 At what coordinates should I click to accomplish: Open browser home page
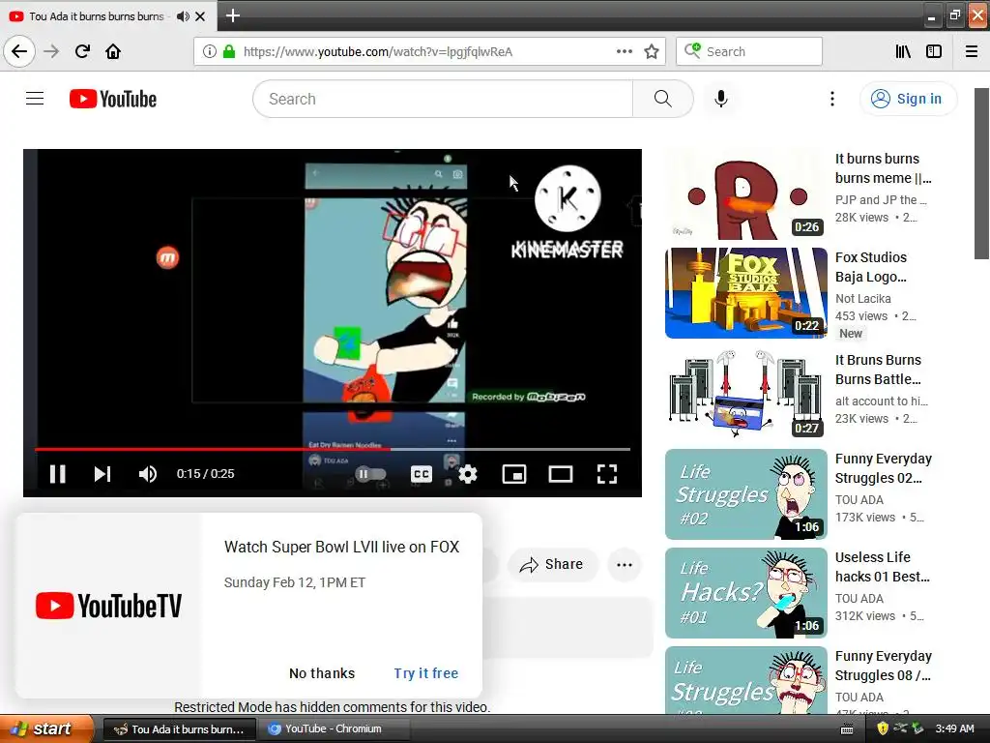click(x=113, y=51)
